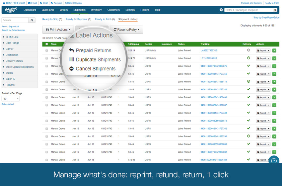Open the Shipments nav menu

79,10
